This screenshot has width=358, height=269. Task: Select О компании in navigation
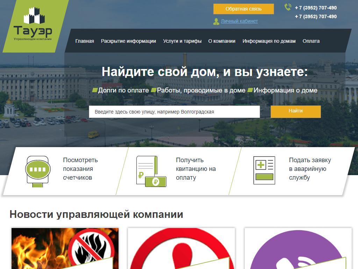222,41
